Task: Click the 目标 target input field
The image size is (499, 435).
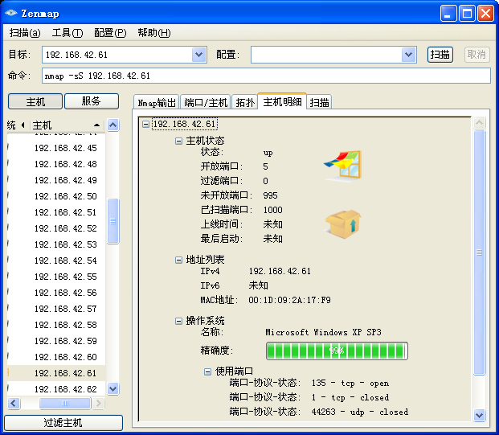Action: coord(117,55)
